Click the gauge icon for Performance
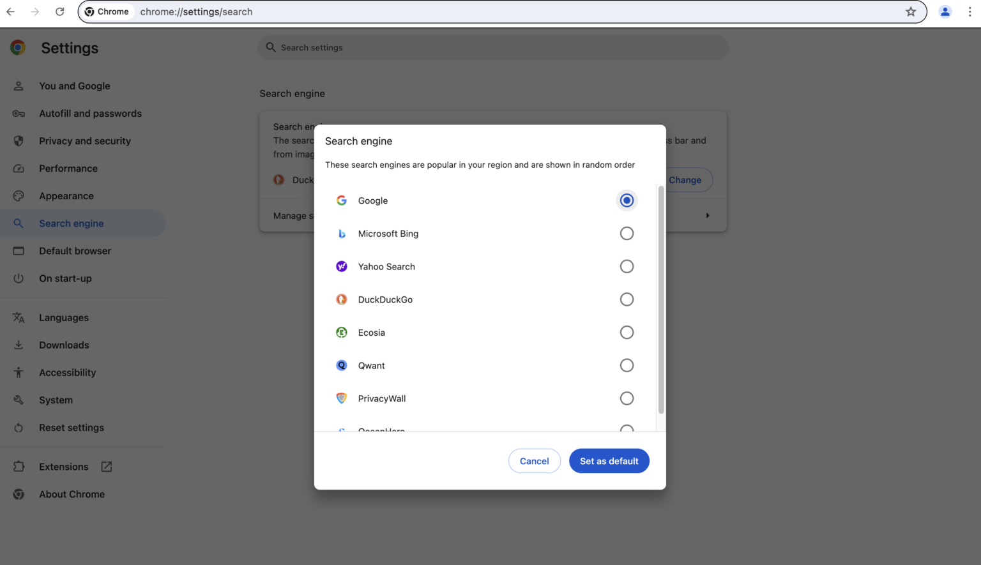The height and width of the screenshot is (565, 981). pos(19,169)
